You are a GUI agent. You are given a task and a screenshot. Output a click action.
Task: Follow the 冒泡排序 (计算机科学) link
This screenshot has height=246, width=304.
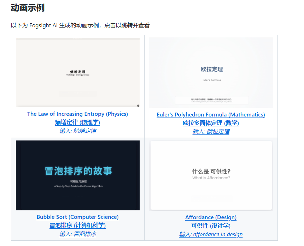(77, 226)
